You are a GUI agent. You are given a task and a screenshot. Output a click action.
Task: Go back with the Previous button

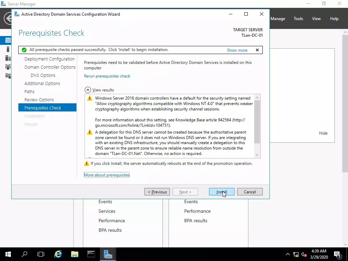pos(157,192)
